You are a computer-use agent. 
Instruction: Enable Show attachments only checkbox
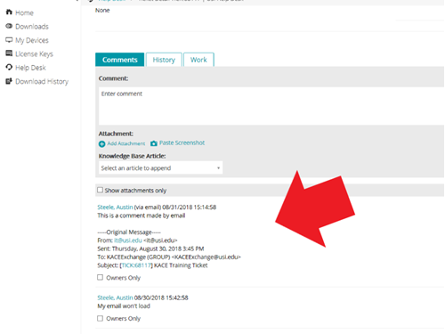click(101, 190)
